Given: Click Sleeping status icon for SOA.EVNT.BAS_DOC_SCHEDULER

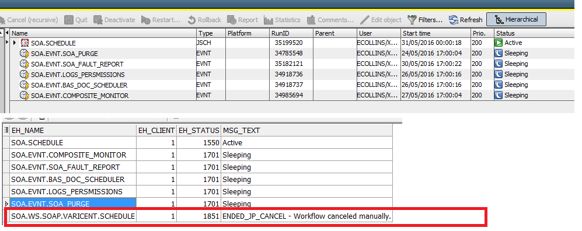Looking at the screenshot, I should pyautogui.click(x=499, y=85).
